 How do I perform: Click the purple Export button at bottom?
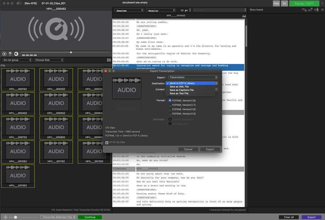click(311, 217)
